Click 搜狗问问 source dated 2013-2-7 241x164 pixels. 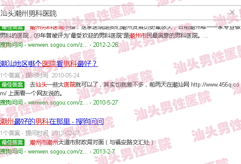(11, 151)
